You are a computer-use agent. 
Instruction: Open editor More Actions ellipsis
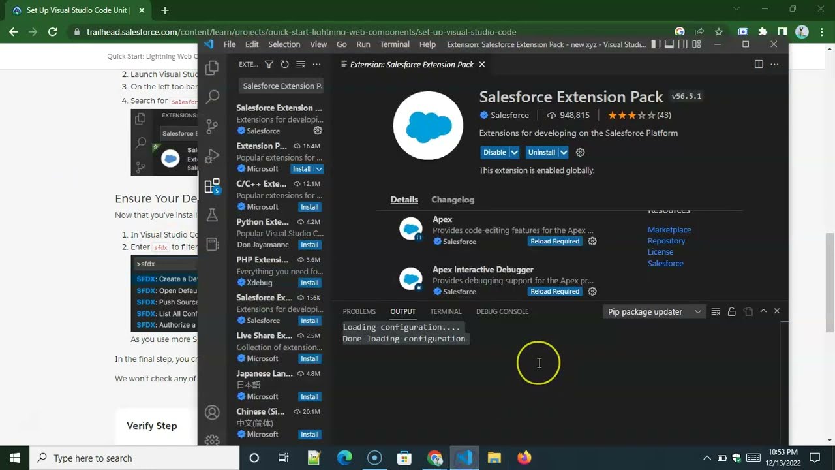[774, 64]
